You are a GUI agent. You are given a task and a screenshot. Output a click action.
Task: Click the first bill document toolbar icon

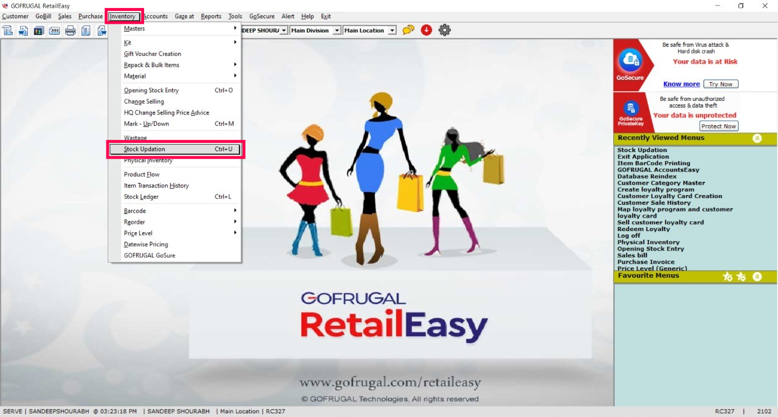tap(7, 30)
